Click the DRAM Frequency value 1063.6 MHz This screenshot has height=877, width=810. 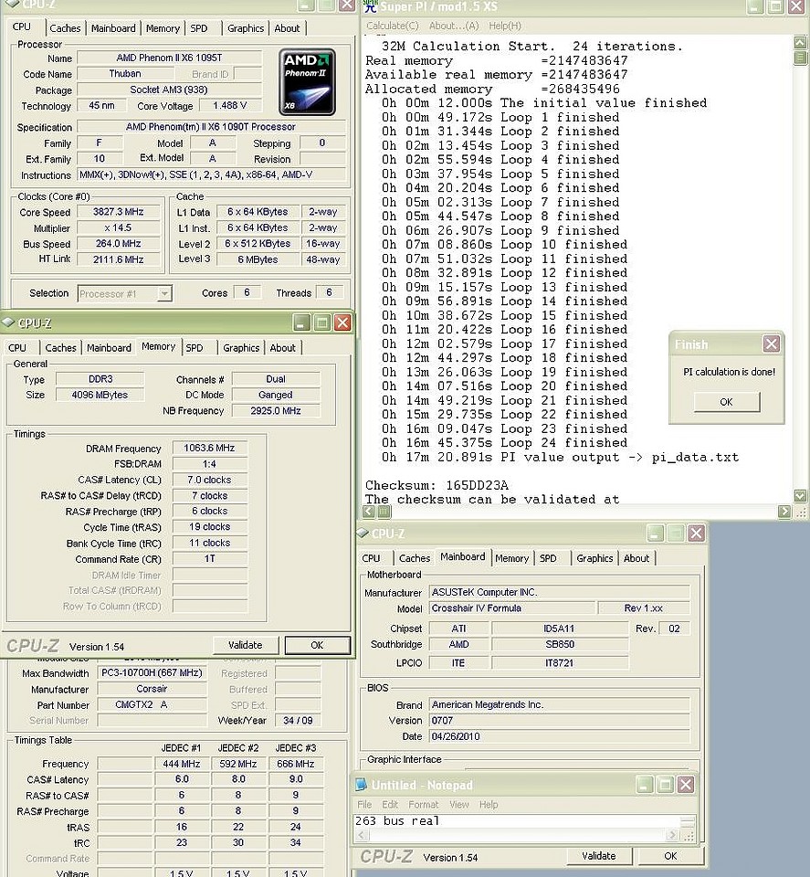(210, 448)
